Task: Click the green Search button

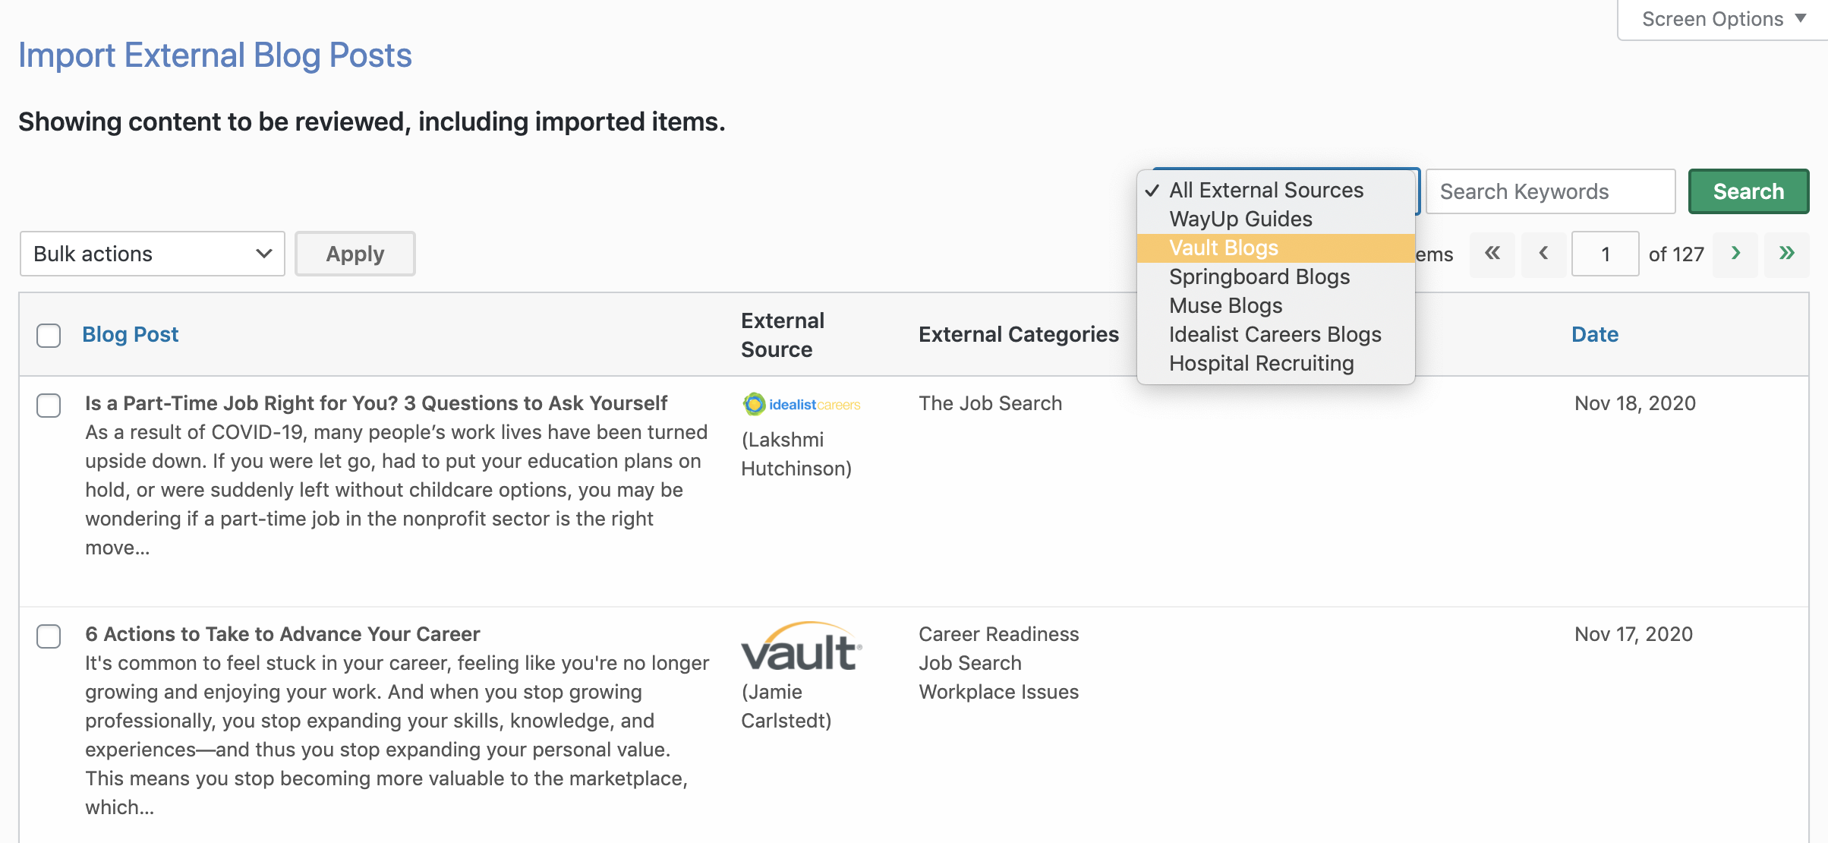Action: click(1748, 191)
